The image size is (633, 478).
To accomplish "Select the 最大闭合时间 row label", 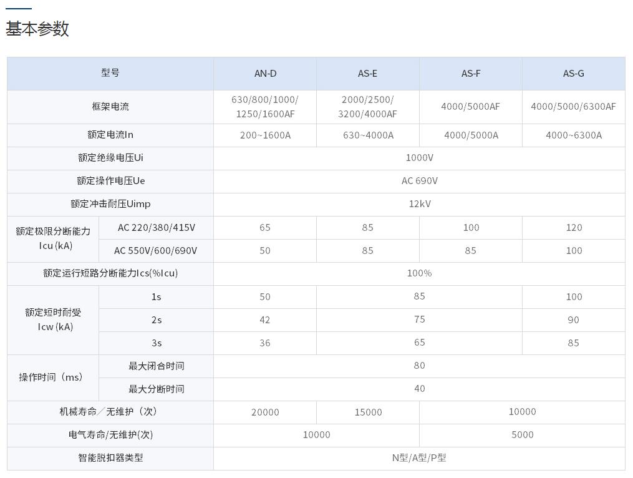I will (x=156, y=366).
